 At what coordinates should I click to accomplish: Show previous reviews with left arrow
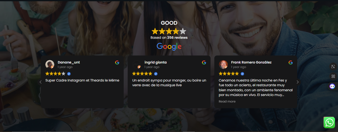point(41,82)
